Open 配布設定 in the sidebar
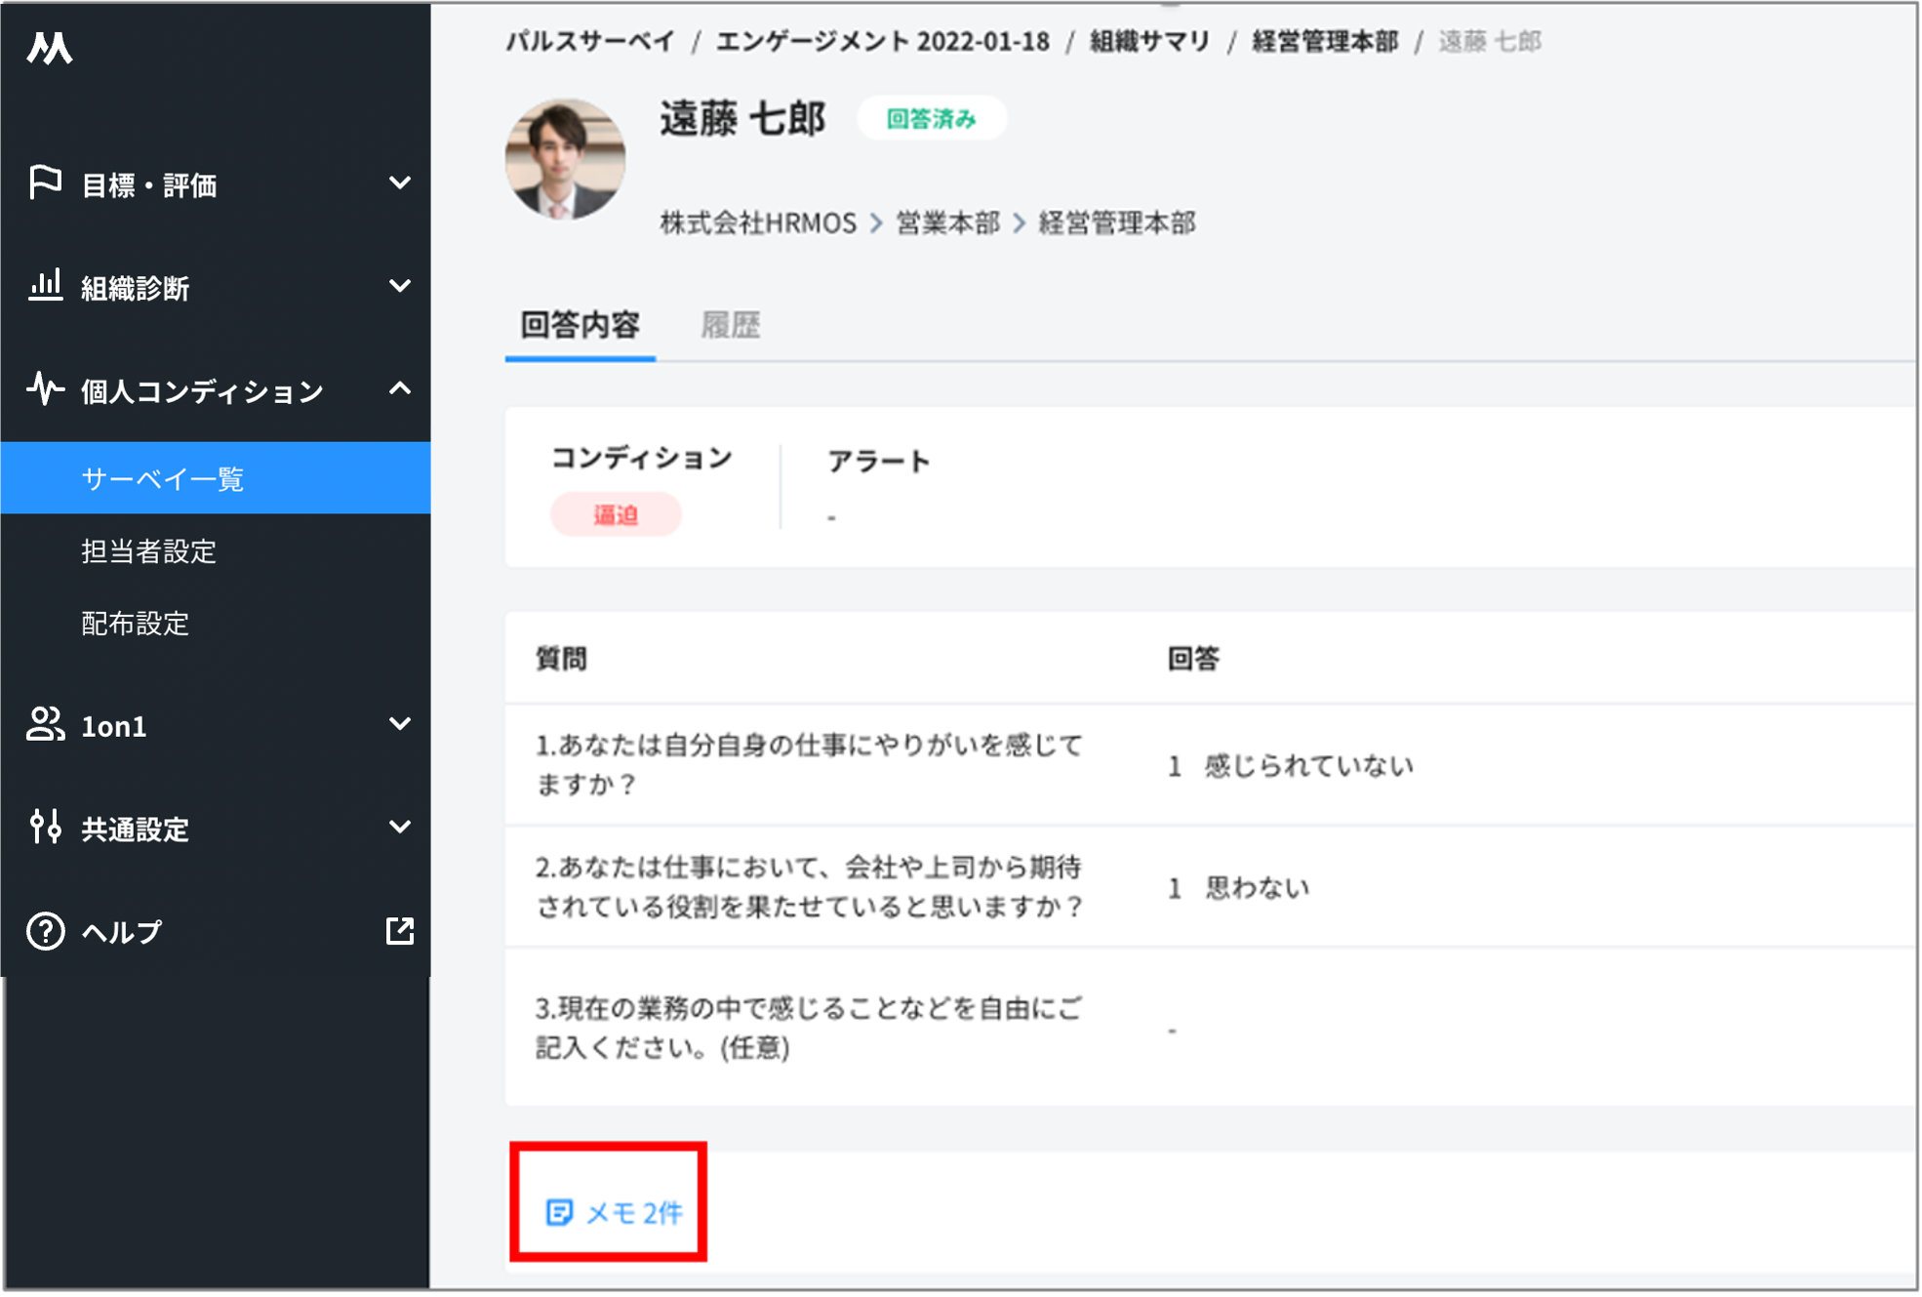This screenshot has height=1297, width=1922. 136,624
